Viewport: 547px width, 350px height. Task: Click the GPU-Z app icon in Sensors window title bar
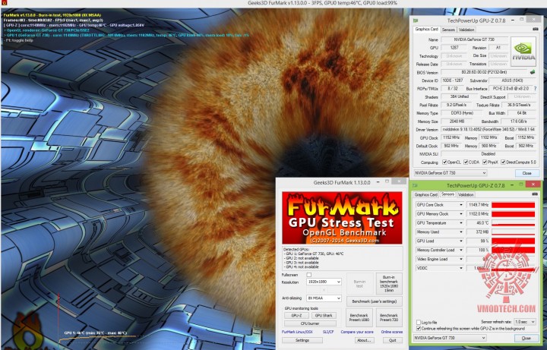tap(415, 185)
